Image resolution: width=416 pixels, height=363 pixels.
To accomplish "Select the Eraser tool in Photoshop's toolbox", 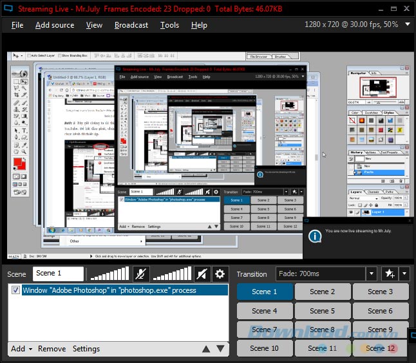I will [x=16, y=116].
